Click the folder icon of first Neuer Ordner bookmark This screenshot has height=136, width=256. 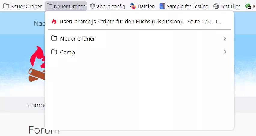pyautogui.click(x=6, y=6)
